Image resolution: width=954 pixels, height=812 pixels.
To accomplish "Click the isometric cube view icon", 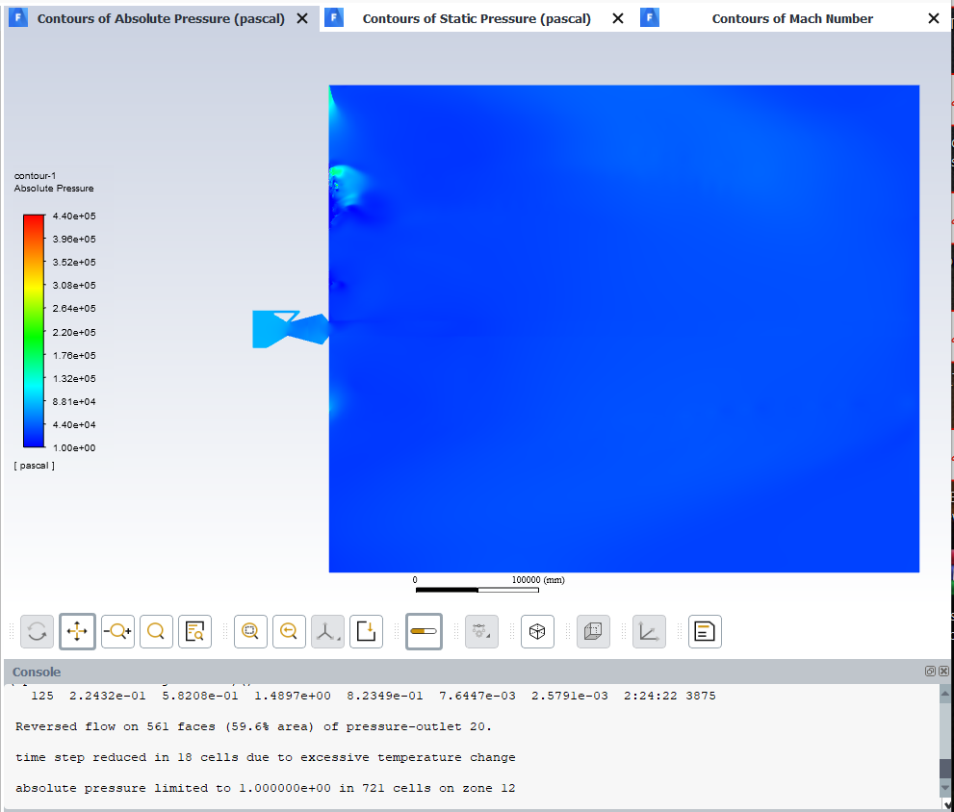I will point(537,631).
